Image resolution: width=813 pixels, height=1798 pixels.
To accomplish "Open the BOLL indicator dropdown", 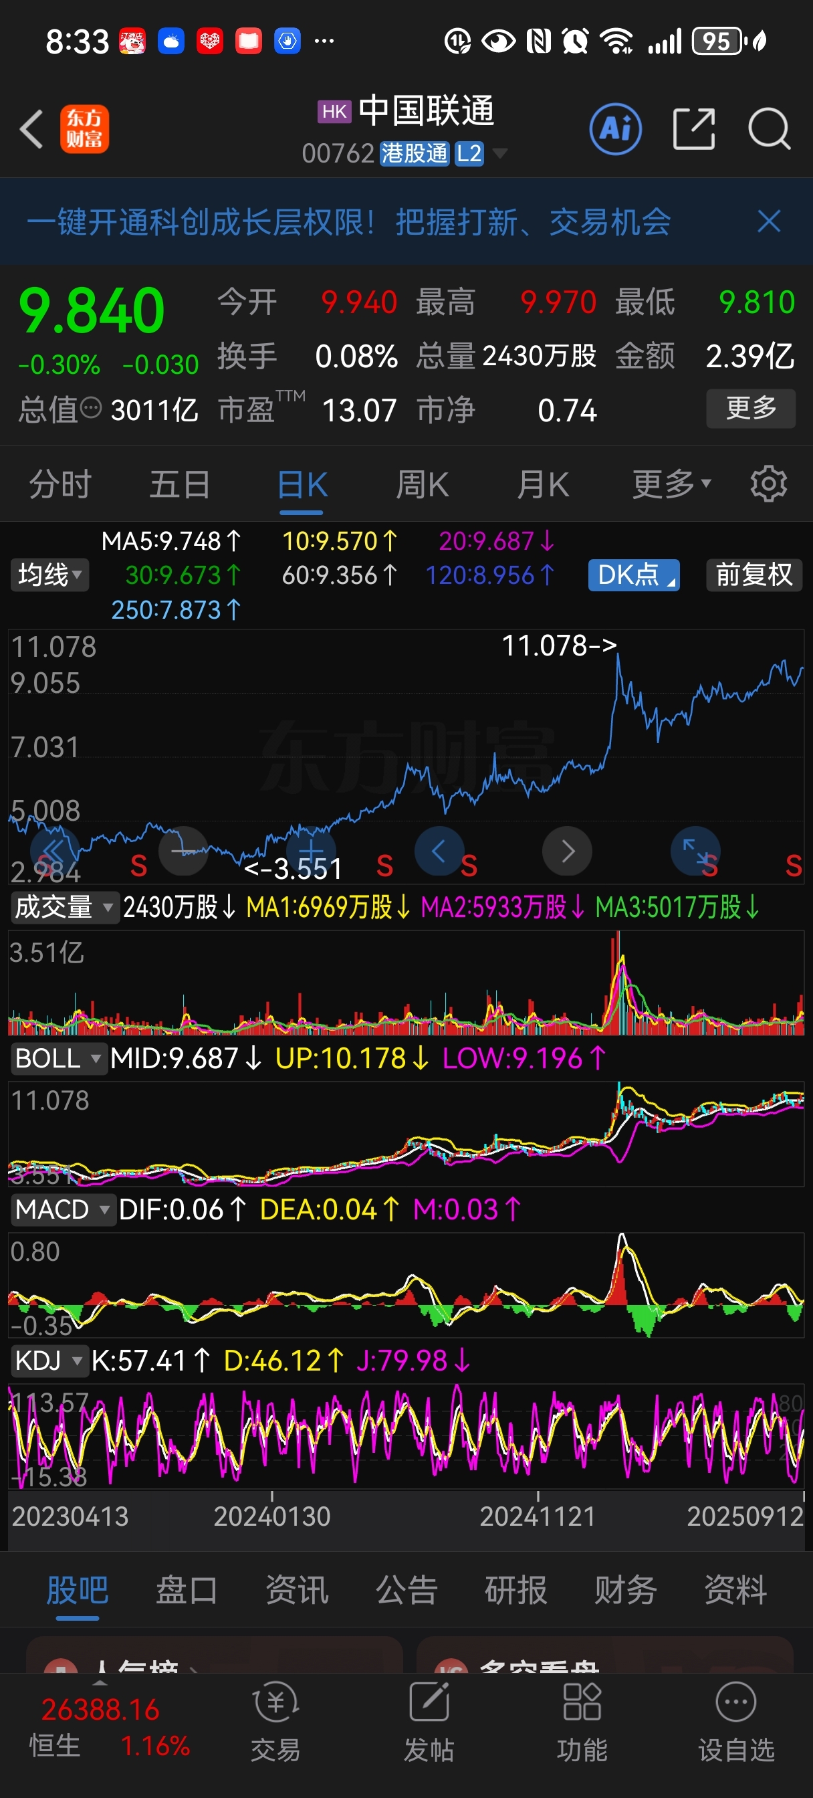I will pos(59,1059).
